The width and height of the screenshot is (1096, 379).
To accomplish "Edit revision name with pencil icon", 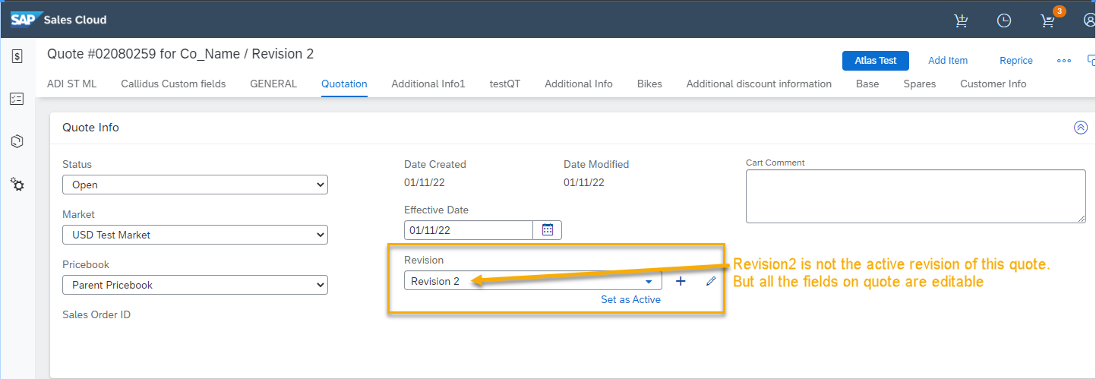I will point(711,281).
